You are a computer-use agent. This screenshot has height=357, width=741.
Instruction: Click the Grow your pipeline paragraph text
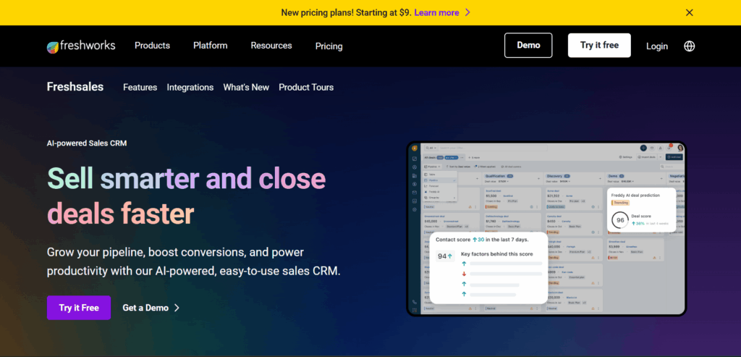(194, 262)
